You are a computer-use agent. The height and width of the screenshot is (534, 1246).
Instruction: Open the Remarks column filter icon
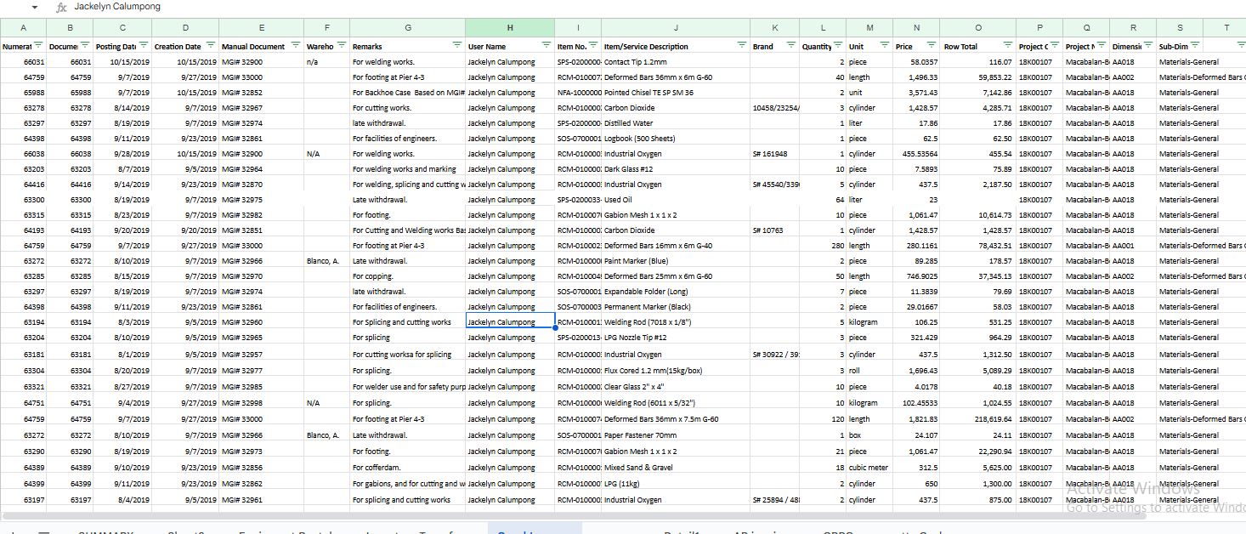click(457, 45)
